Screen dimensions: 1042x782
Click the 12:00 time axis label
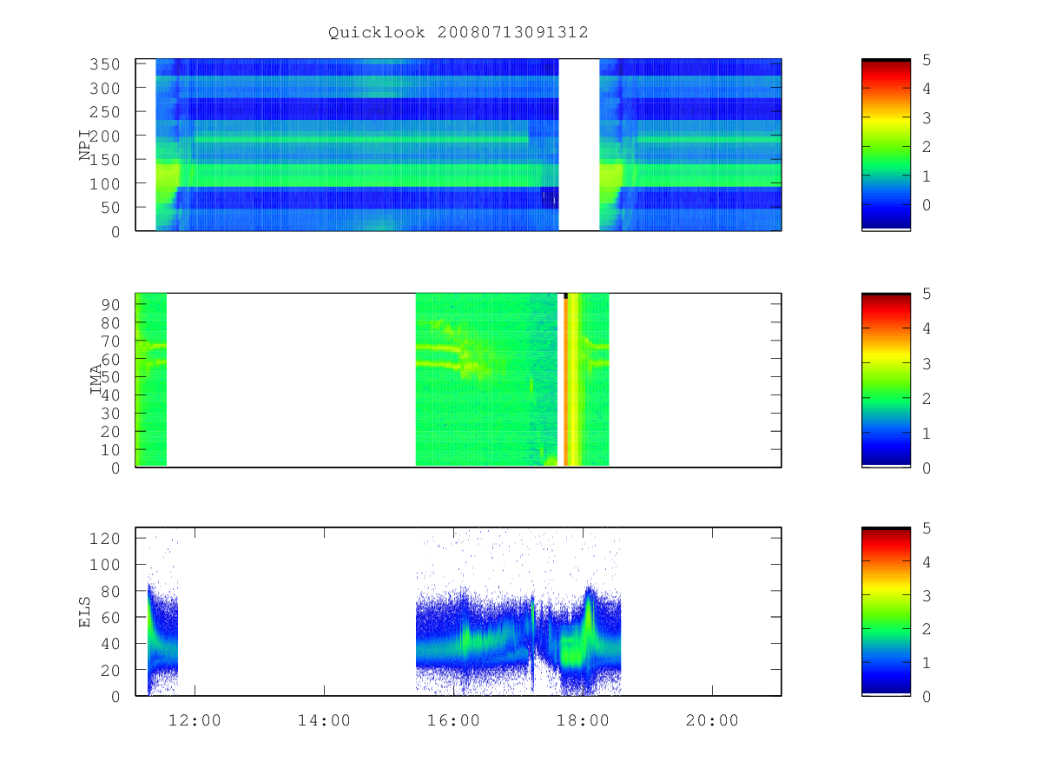195,720
